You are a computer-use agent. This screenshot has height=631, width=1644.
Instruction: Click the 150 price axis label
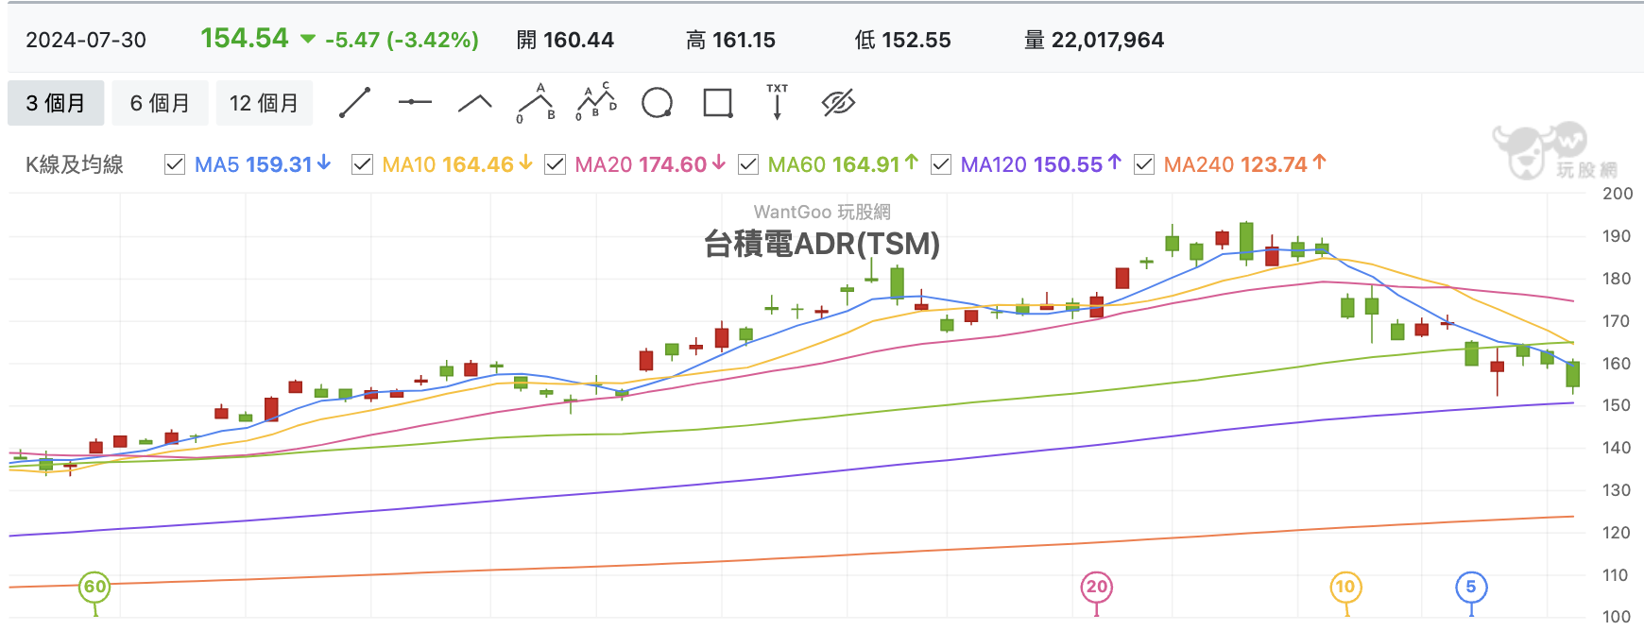coord(1617,405)
